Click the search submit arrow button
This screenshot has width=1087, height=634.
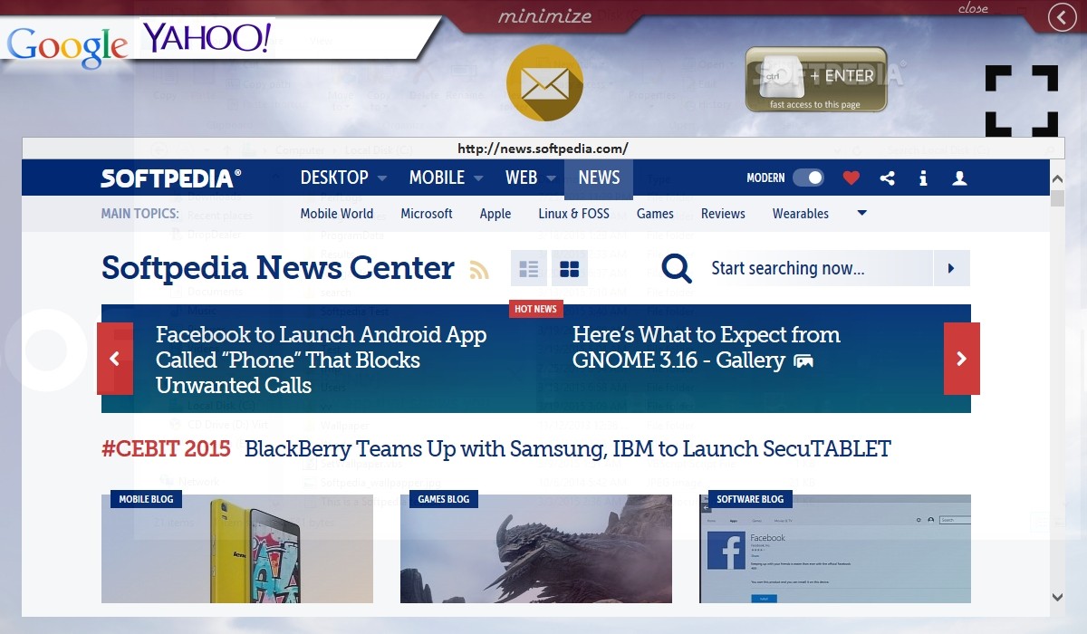click(951, 268)
